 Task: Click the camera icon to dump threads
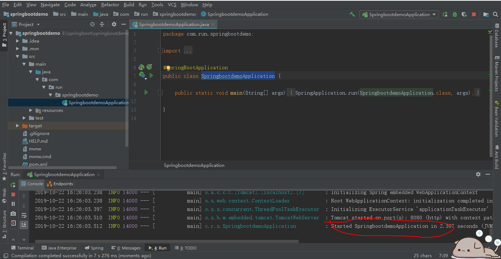click(x=13, y=214)
